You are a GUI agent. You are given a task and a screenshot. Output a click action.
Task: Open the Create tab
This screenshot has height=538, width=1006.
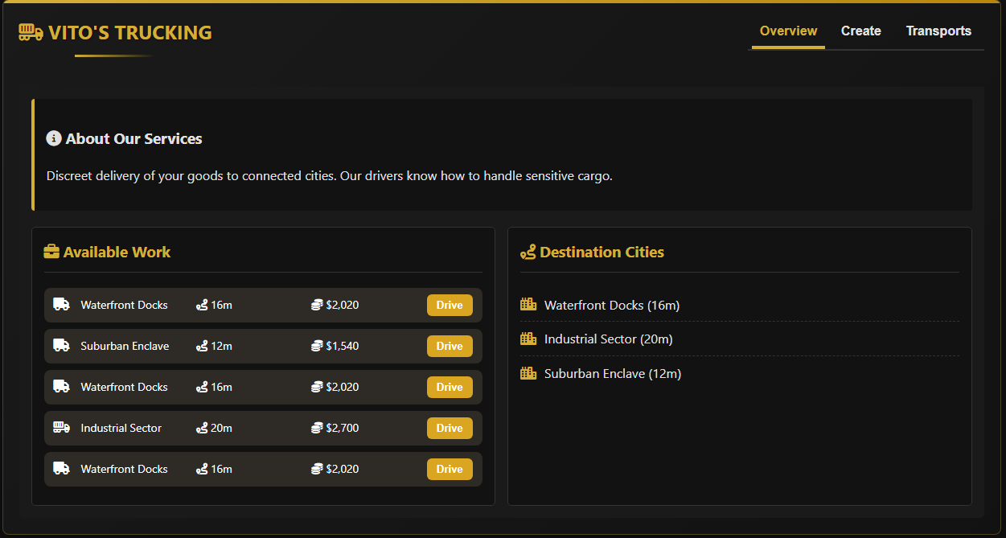coord(861,31)
